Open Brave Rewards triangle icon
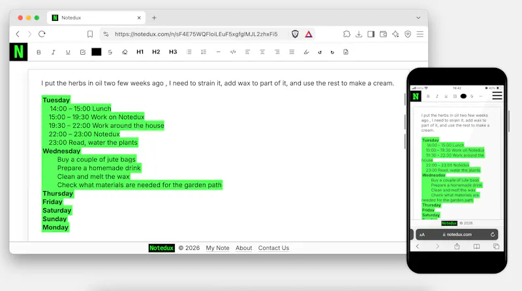The width and height of the screenshot is (522, 291). pos(309,34)
